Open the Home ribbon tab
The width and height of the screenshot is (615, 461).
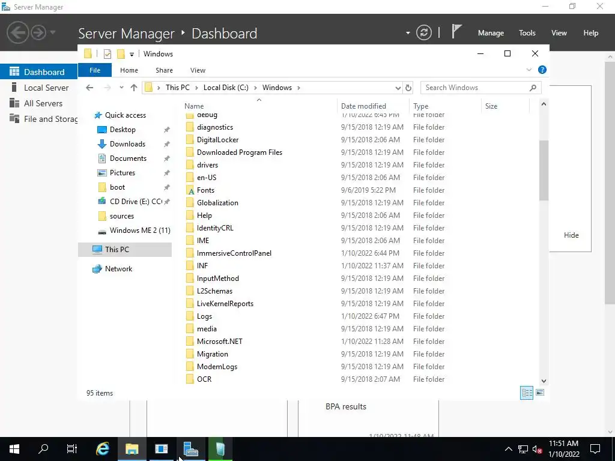(x=129, y=70)
